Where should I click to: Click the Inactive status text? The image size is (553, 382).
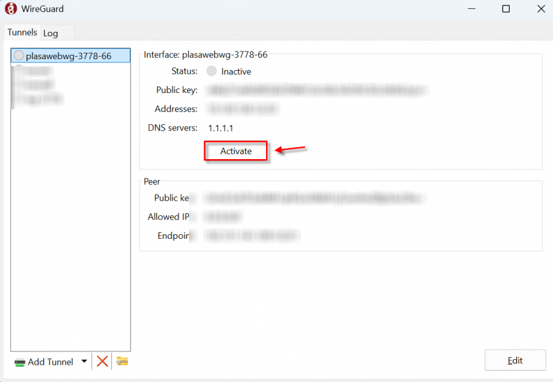point(236,71)
